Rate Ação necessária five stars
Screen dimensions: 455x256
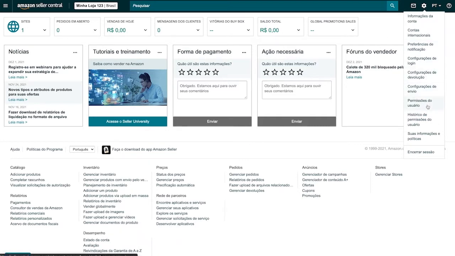click(x=300, y=72)
